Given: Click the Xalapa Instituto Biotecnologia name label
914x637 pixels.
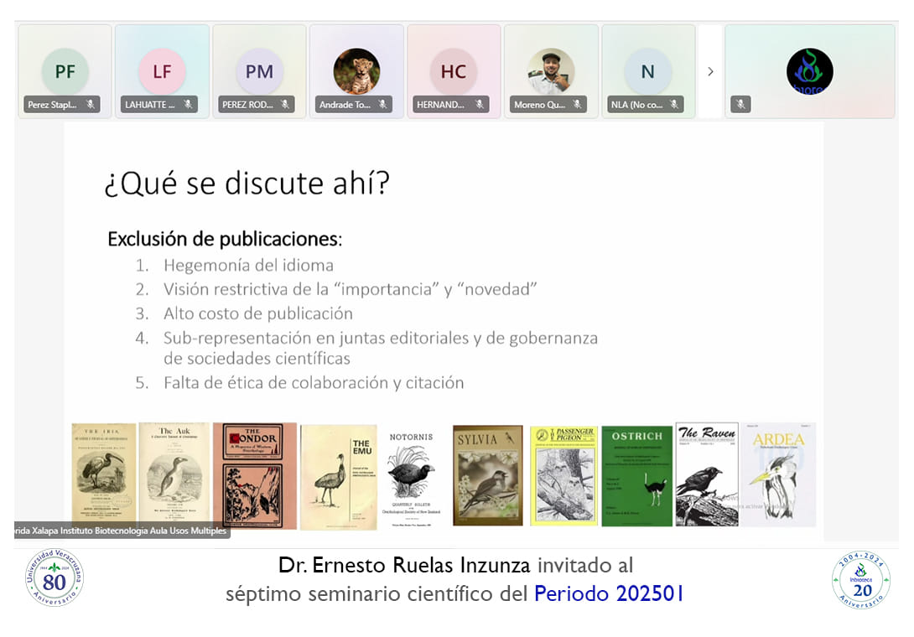Looking at the screenshot, I should (122, 531).
